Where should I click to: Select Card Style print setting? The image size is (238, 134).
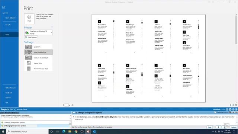[x=38, y=47]
